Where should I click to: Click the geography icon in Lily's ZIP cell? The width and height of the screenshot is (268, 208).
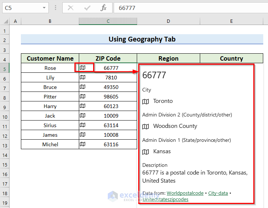[x=83, y=78]
